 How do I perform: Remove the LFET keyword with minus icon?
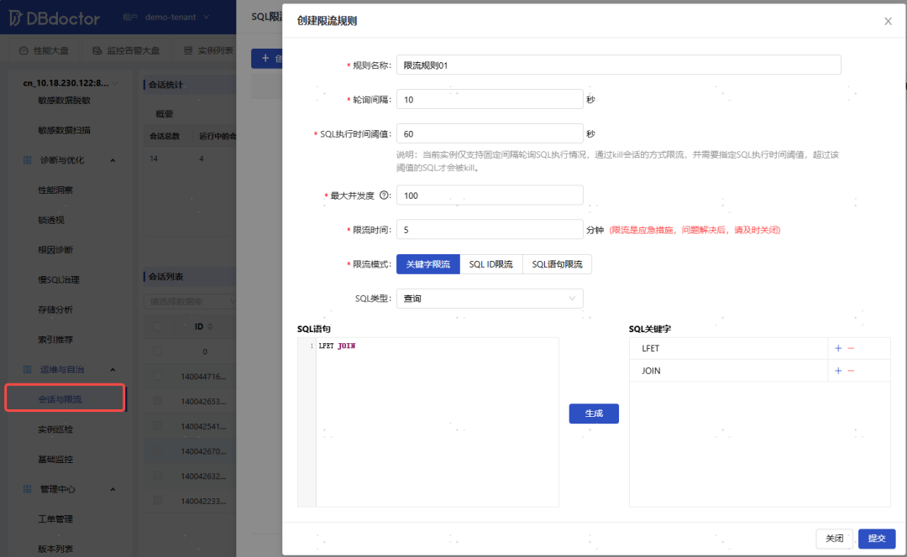tap(851, 348)
